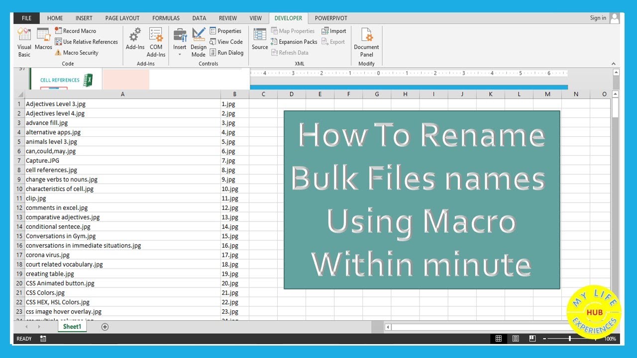The height and width of the screenshot is (358, 637).
Task: Click Run Dialog
Action: 226,53
